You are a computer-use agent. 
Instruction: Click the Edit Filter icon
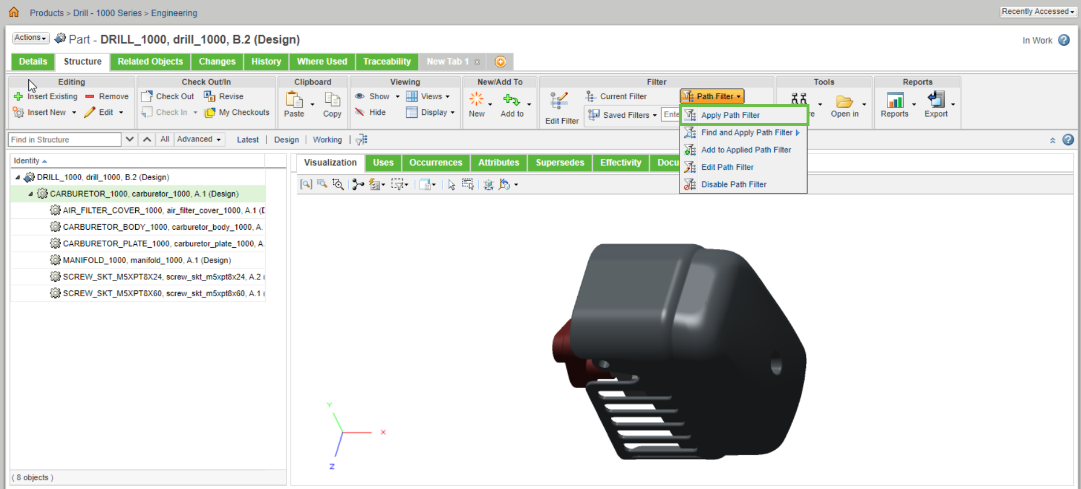tap(559, 101)
